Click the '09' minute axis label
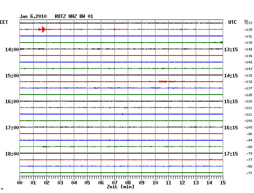 point(141,183)
